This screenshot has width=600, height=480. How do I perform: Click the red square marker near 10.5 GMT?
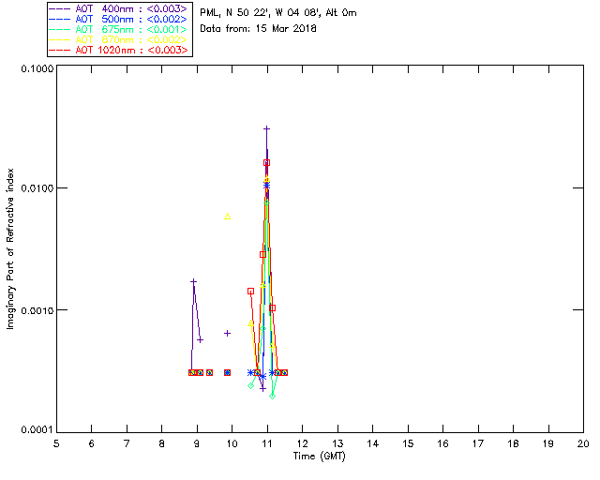click(250, 292)
